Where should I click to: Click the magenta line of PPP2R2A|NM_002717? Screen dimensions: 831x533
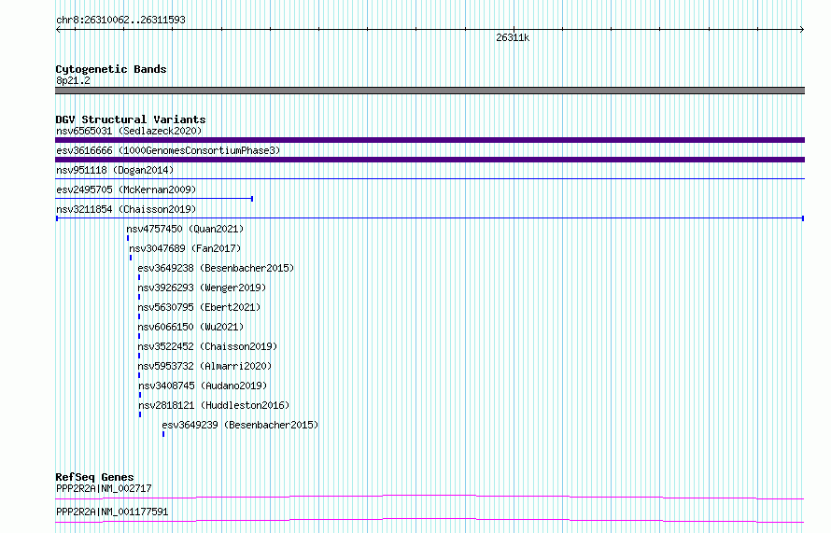[x=430, y=497]
